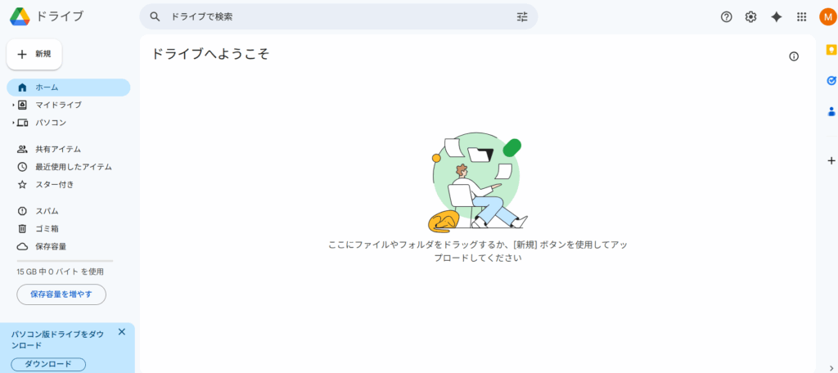
Task: Click the 新規 button
Action: click(x=34, y=54)
